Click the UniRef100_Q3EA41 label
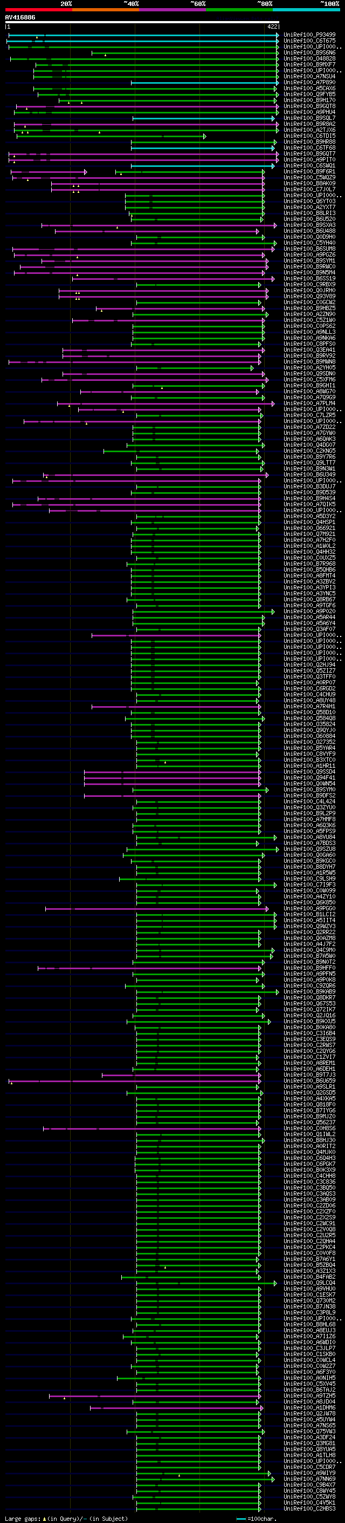 click(309, 350)
